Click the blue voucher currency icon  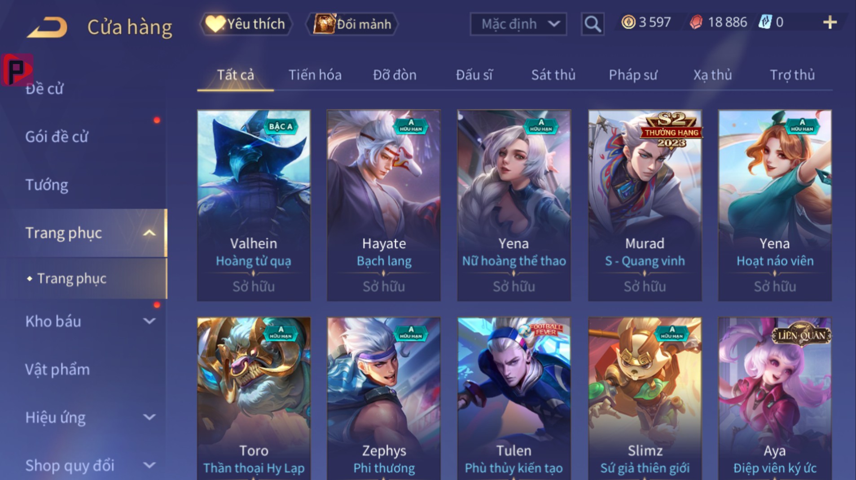(x=764, y=22)
